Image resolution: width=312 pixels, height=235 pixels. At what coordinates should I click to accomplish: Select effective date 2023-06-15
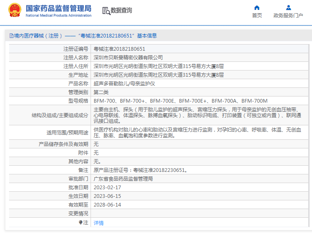(x=107, y=196)
